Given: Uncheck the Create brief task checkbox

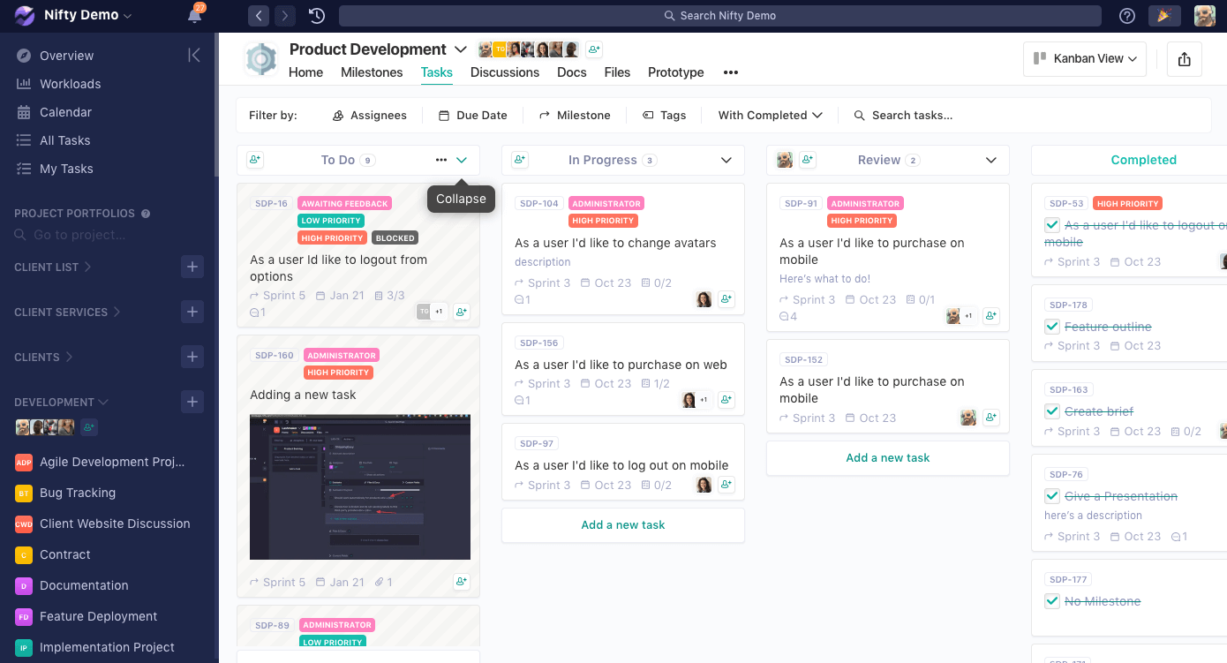Looking at the screenshot, I should pyautogui.click(x=1051, y=411).
